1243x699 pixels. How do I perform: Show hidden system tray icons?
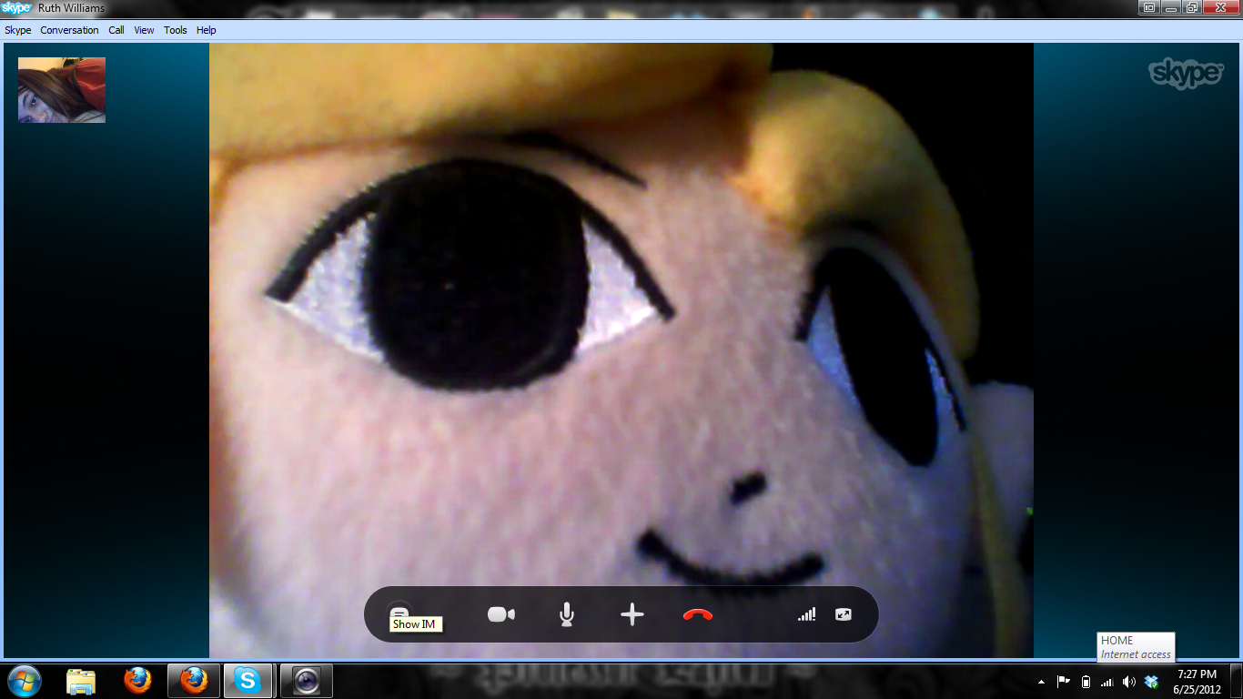click(x=1041, y=682)
